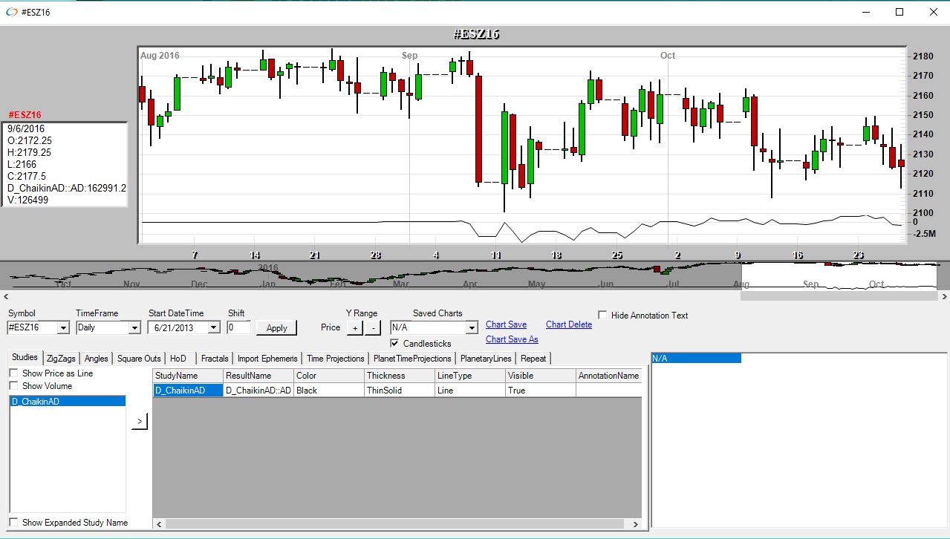
Task: Click right arrow of overview scrollbar
Action: (943, 296)
